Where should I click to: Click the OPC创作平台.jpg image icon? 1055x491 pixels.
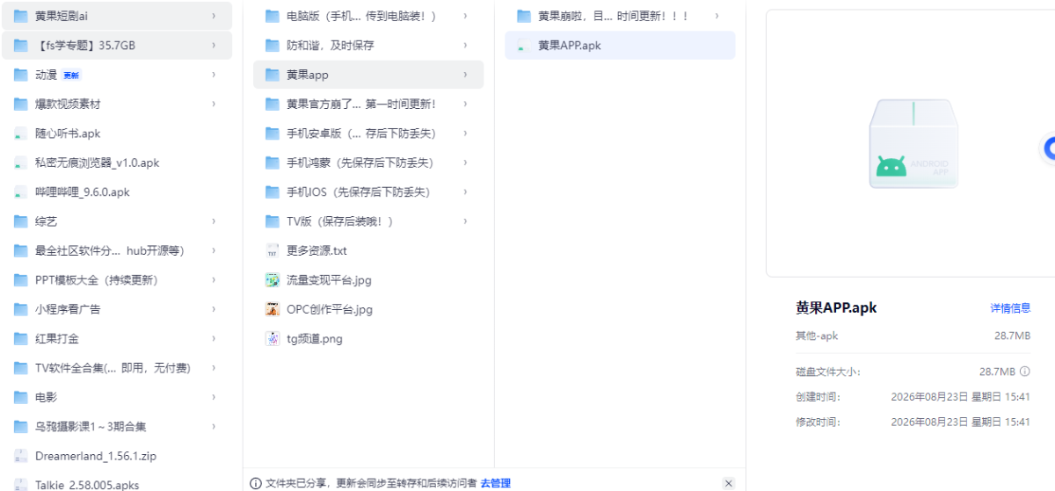[272, 309]
